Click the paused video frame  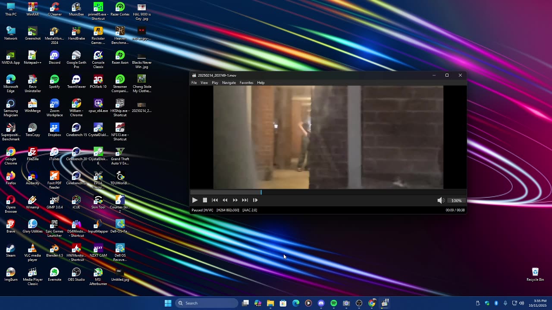coord(328,137)
